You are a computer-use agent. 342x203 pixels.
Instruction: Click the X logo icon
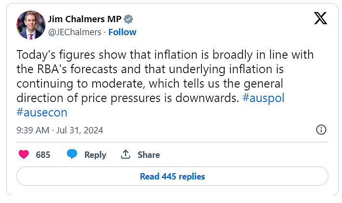click(320, 18)
